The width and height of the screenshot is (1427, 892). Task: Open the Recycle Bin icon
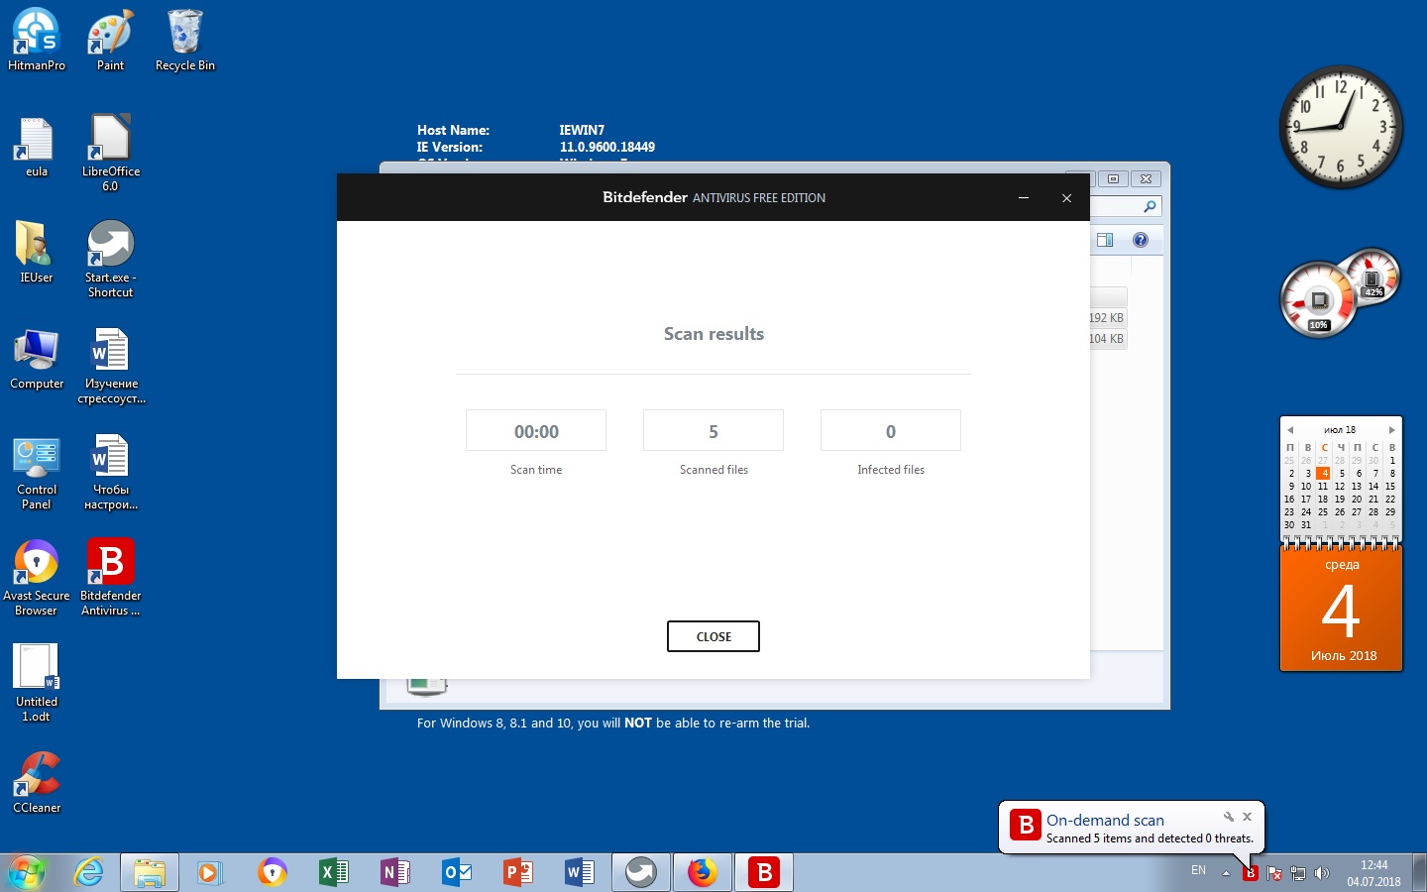[185, 41]
